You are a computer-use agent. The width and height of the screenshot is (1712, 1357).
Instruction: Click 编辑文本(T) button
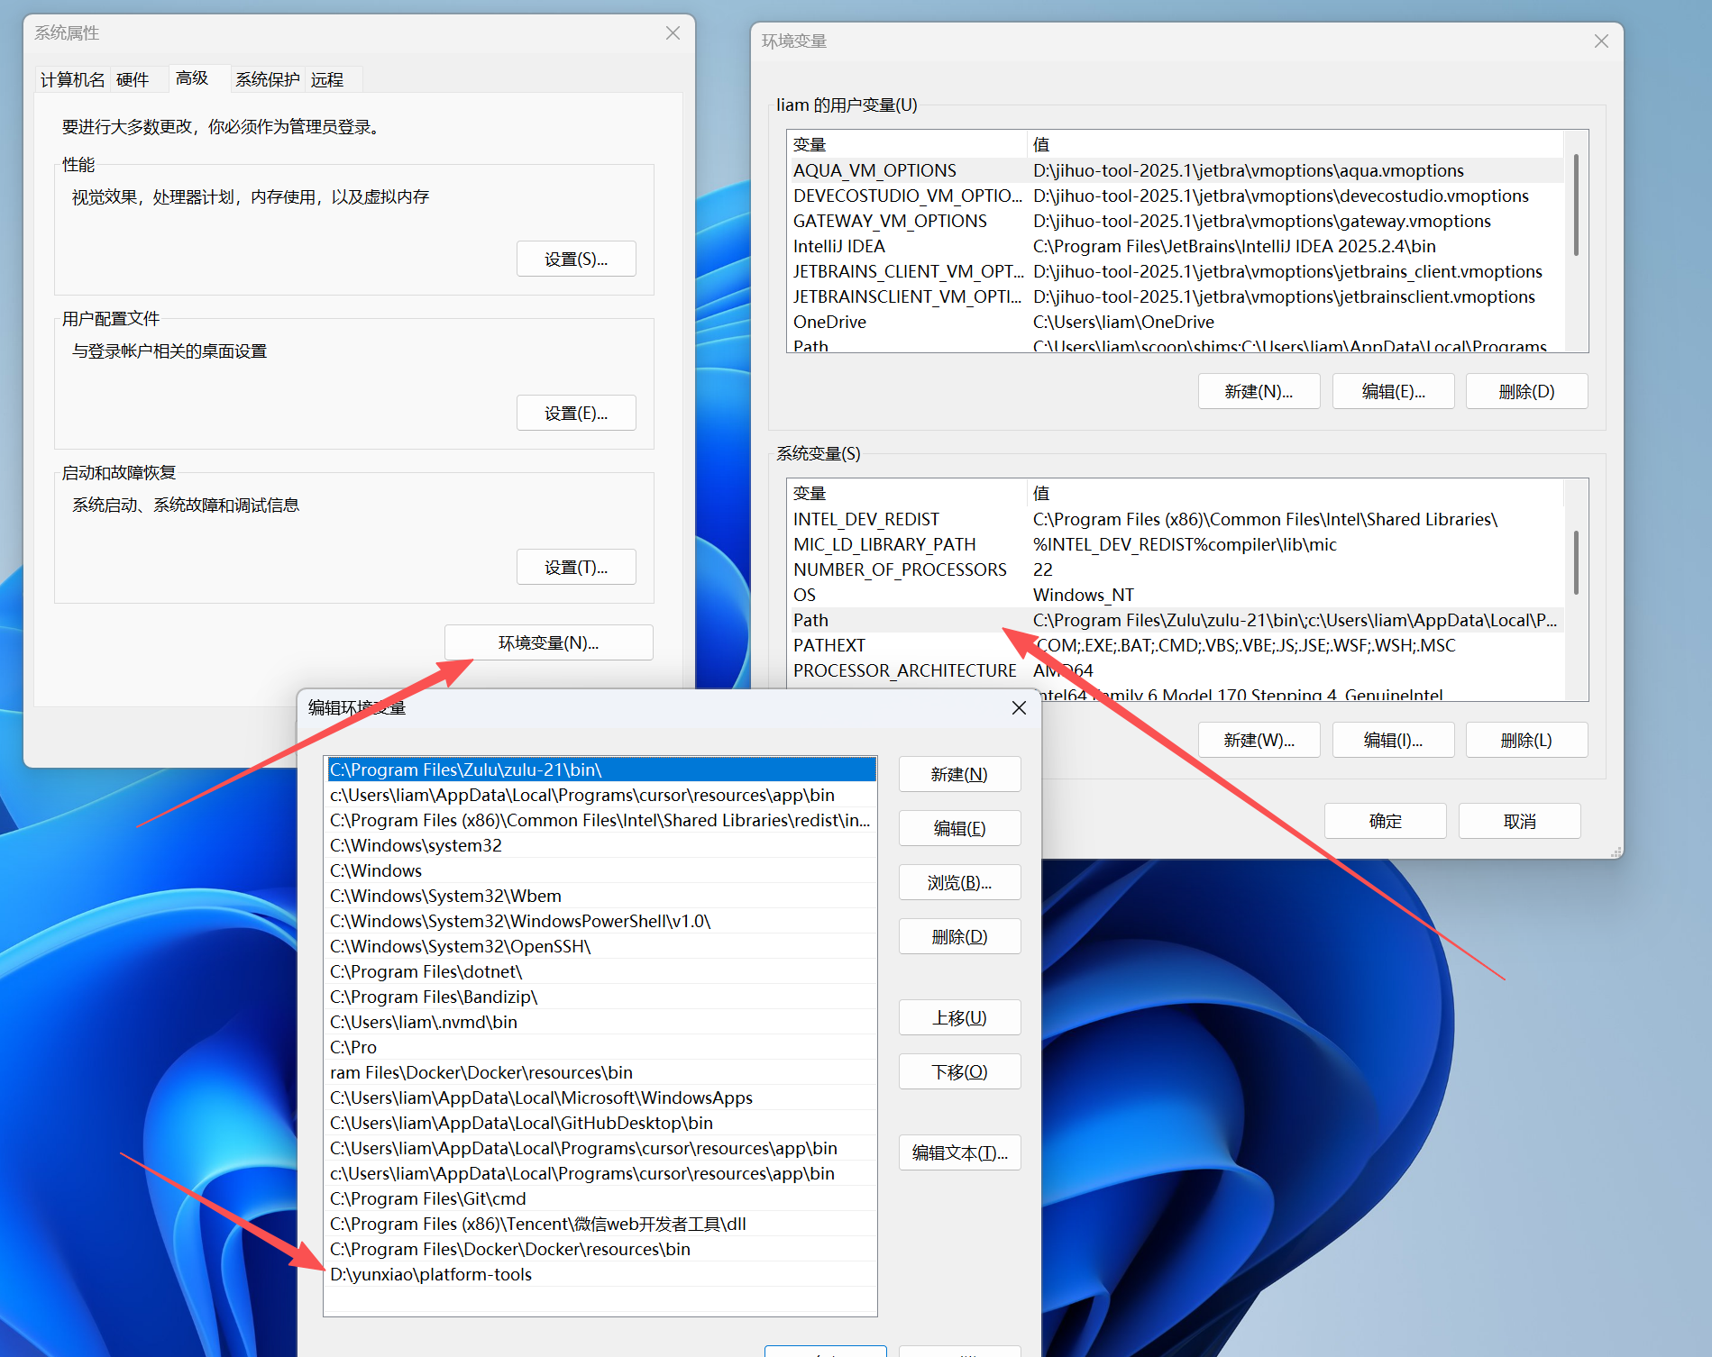(x=959, y=1153)
